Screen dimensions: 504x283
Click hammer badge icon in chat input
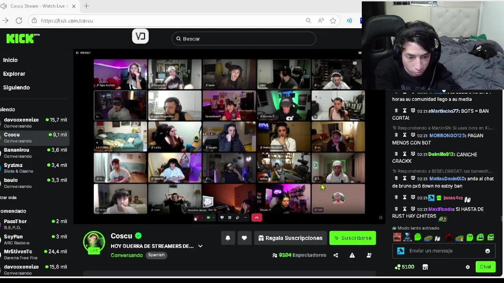[401, 251]
